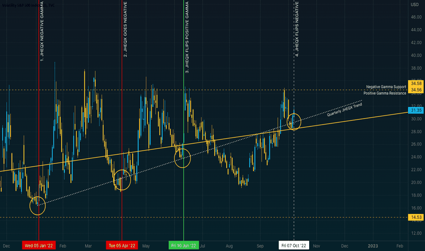Screen dimensions: 425x251
Task: Click the Sep label on the time axis
Action: [260, 246]
